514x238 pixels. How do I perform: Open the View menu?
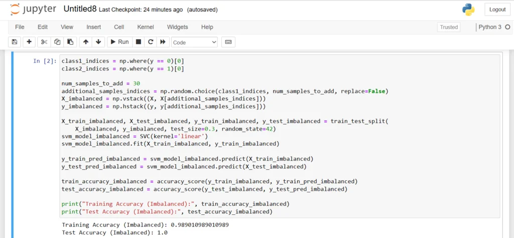pyautogui.click(x=67, y=27)
